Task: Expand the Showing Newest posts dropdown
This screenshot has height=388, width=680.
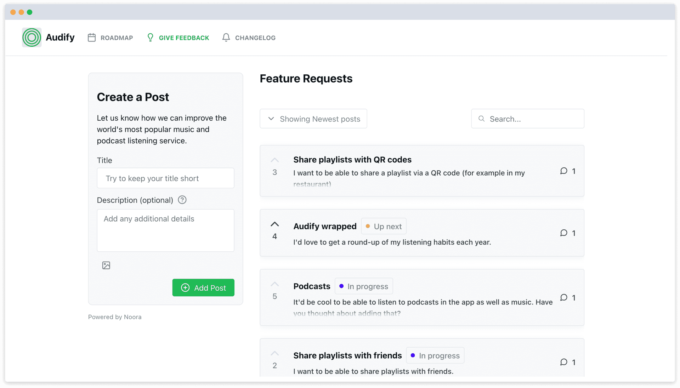Action: point(313,118)
